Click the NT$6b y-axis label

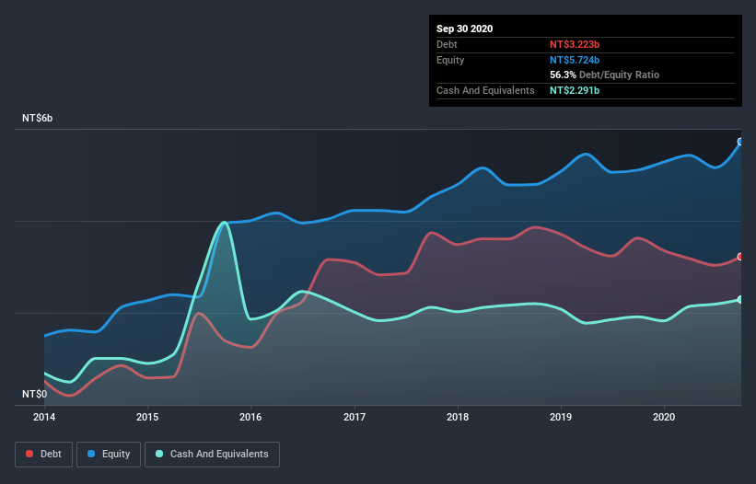coord(38,118)
